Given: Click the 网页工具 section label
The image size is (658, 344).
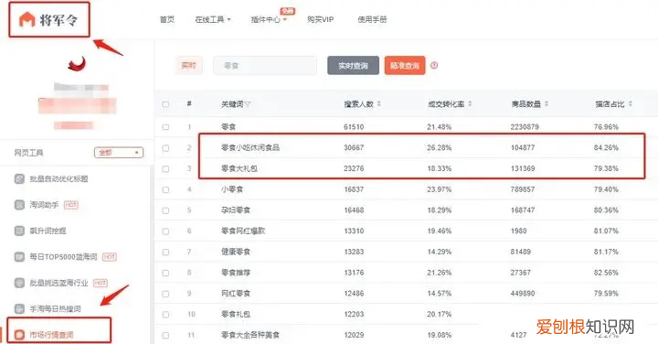Looking at the screenshot, I should [28, 153].
